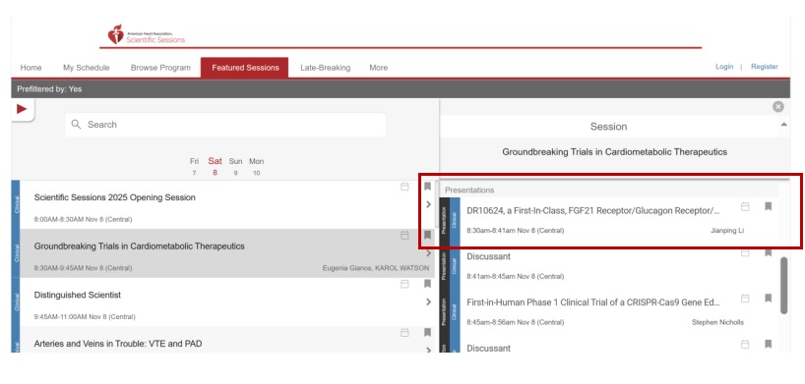Screen dimensions: 805x384
Task: Click the Prefiltered by: Yes bar text
Action: pos(49,89)
